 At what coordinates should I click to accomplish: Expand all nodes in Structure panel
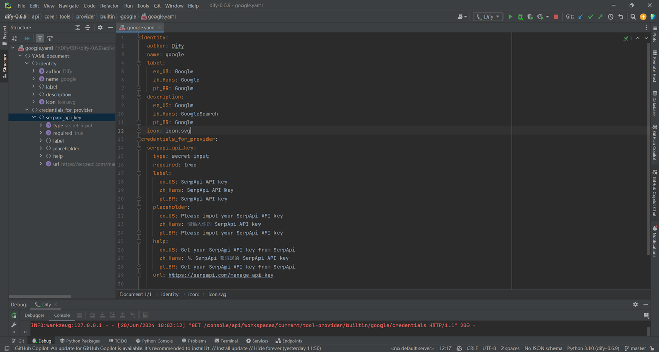(78, 28)
